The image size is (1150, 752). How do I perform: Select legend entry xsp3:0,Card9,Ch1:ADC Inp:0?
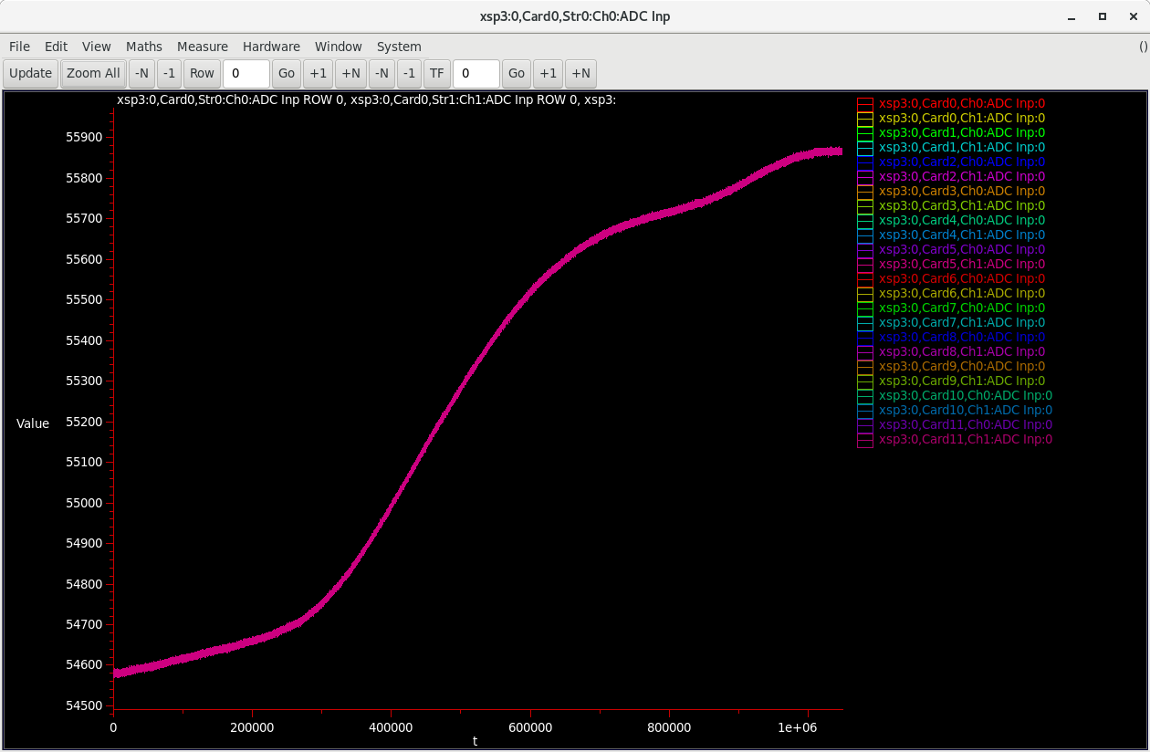pyautogui.click(x=962, y=381)
